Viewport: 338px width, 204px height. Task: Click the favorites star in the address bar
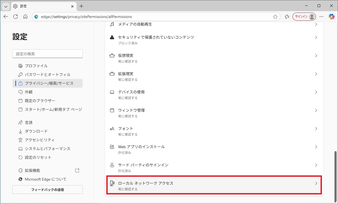pos(275,17)
